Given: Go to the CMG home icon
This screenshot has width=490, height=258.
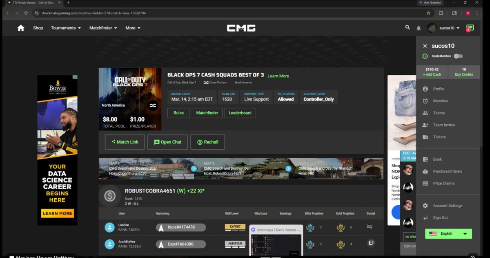Looking at the screenshot, I should pos(21,28).
